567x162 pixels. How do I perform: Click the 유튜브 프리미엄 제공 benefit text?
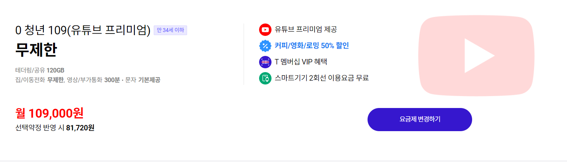[306, 29]
